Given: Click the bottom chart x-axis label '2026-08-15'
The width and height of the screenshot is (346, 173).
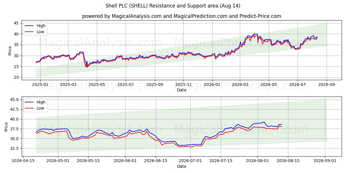Looking at the screenshot, I should 288,161.
